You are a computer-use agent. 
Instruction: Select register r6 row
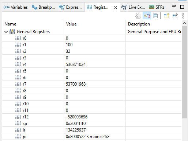pyautogui.click(x=92, y=78)
